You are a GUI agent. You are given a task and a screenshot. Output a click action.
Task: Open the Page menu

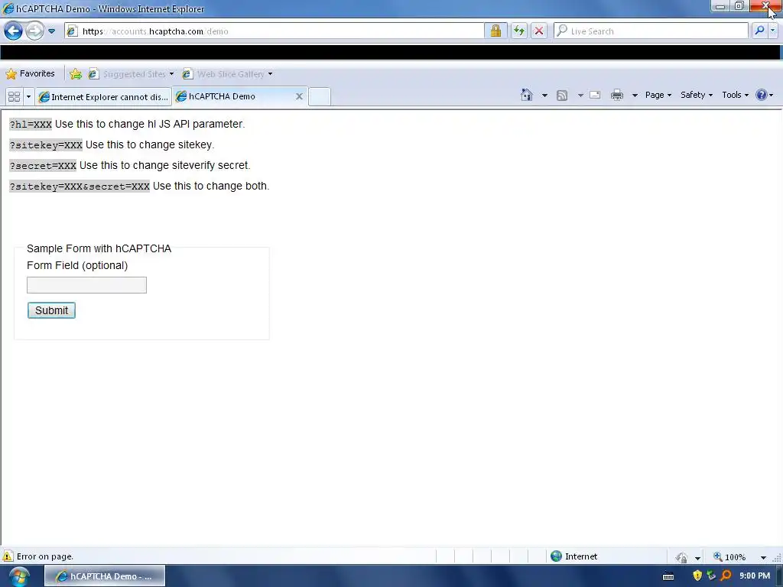point(658,95)
